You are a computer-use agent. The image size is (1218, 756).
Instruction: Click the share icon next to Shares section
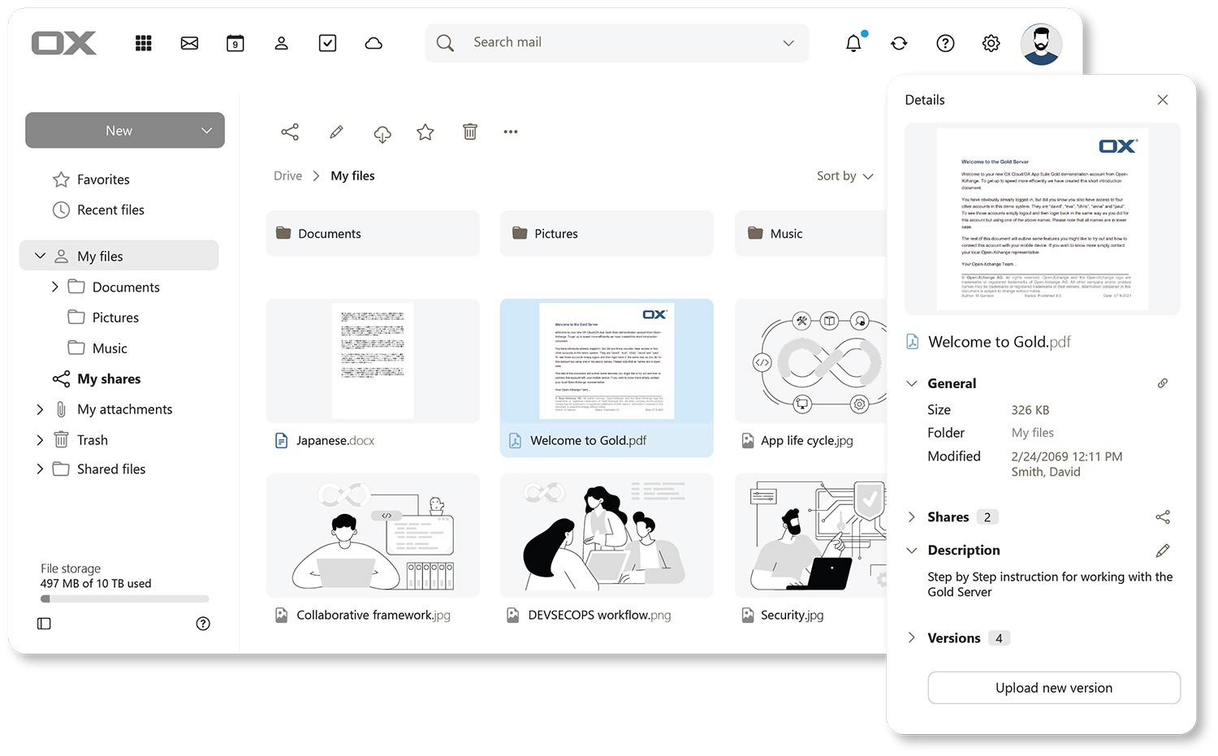[x=1163, y=516]
